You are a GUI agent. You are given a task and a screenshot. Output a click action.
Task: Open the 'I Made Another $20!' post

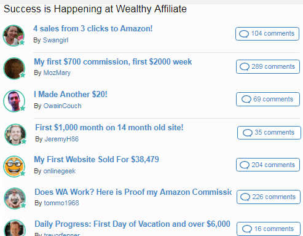tap(71, 94)
